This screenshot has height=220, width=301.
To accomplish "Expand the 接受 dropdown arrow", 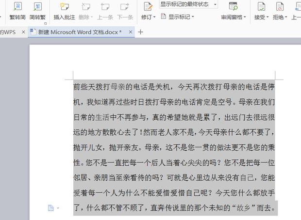I will pos(268,17).
